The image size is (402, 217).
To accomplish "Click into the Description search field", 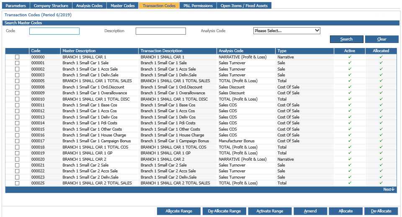I will coord(160,31).
